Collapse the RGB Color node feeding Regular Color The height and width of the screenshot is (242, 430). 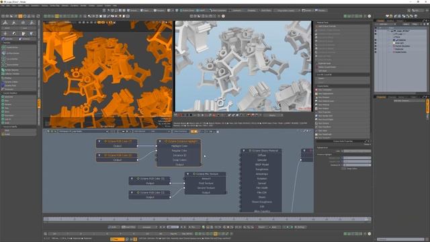[x=99, y=155]
